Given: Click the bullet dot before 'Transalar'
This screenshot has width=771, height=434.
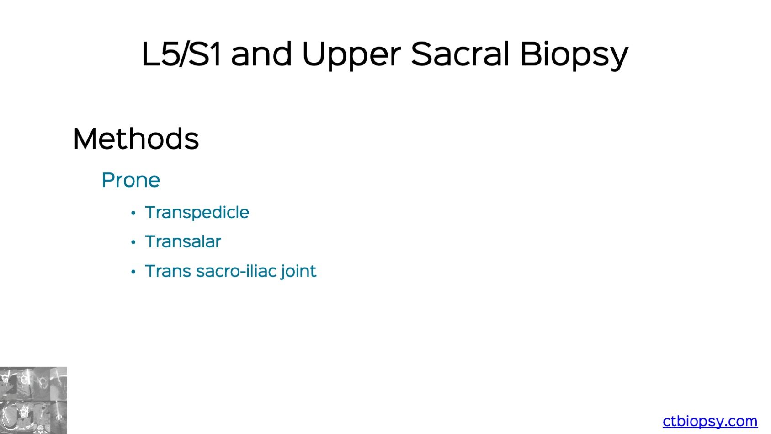Looking at the screenshot, I should [x=133, y=242].
